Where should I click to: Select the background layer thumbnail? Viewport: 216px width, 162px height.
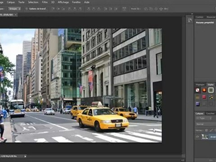click(x=205, y=137)
